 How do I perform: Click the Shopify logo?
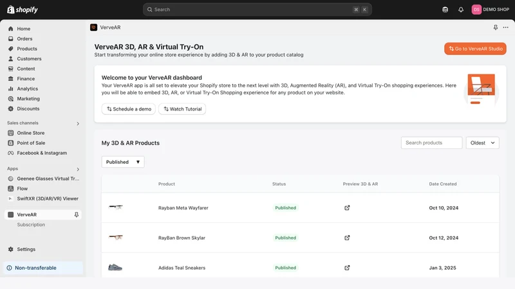click(23, 10)
